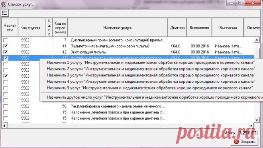Click vertical scrollbar down arrow
The image size is (263, 148).
pyautogui.click(x=257, y=120)
